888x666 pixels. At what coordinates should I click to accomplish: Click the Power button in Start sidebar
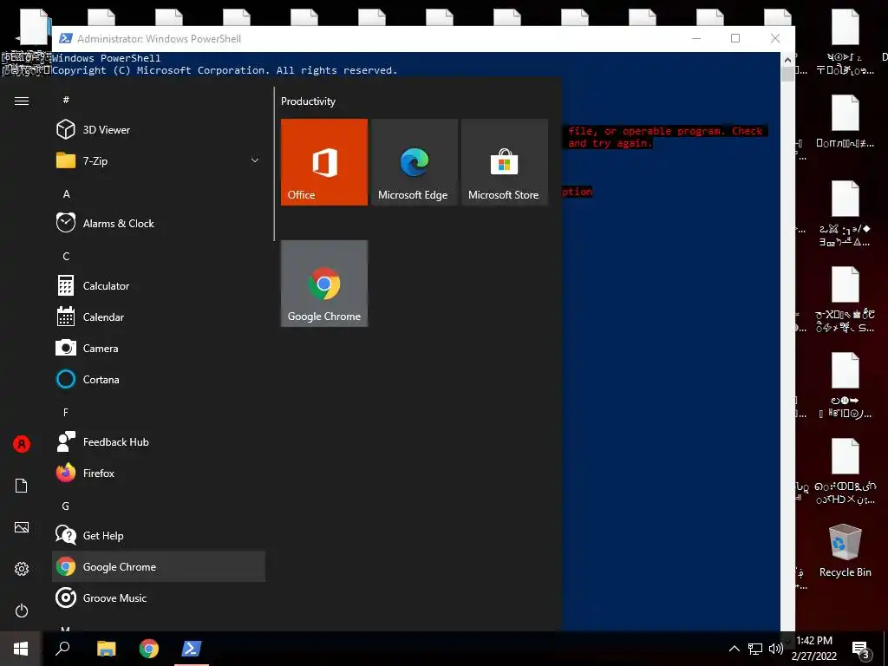point(22,610)
